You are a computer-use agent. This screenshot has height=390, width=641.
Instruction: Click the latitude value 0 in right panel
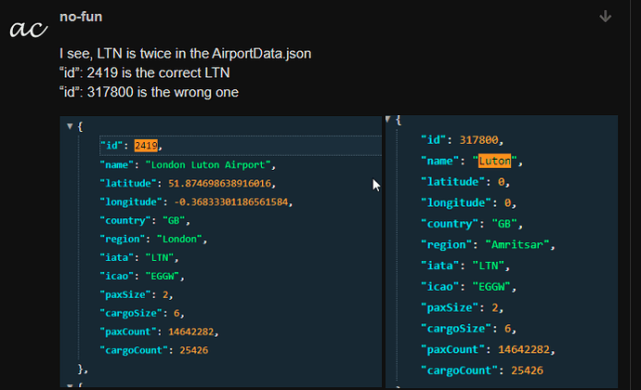coord(502,182)
